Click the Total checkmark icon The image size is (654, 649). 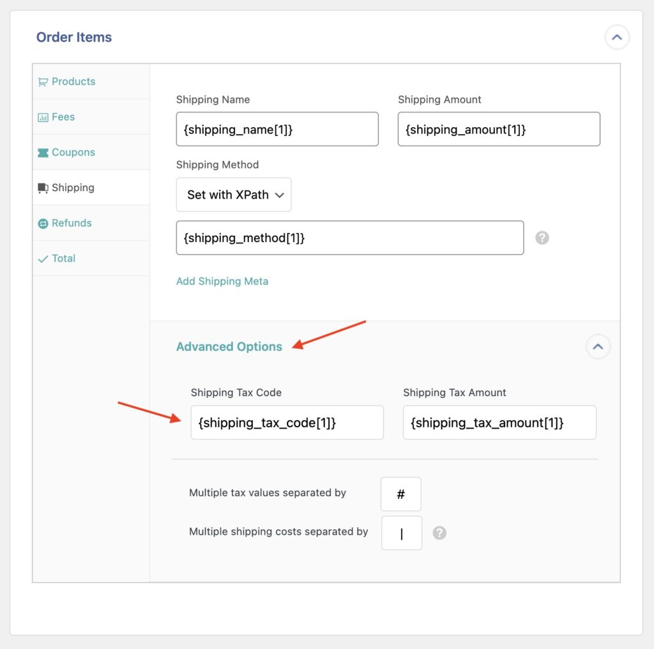tap(43, 258)
